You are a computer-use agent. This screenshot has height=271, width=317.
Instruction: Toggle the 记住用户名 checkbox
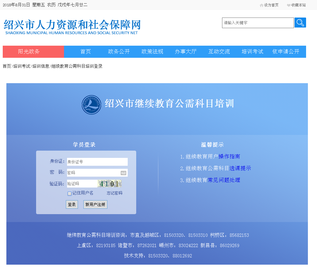pos(69,194)
